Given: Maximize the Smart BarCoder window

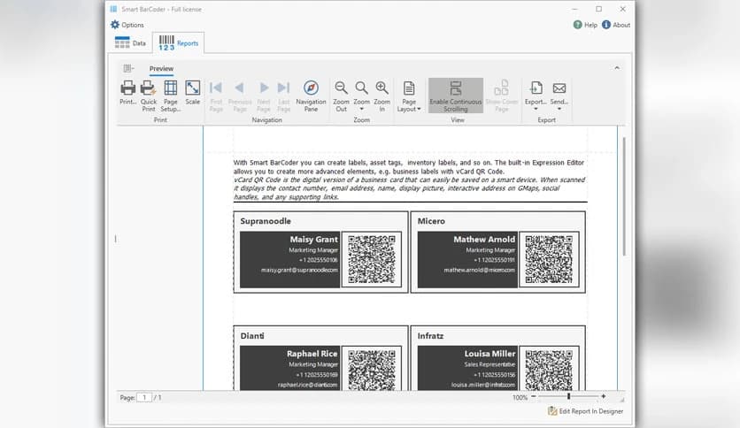Looking at the screenshot, I should point(598,9).
